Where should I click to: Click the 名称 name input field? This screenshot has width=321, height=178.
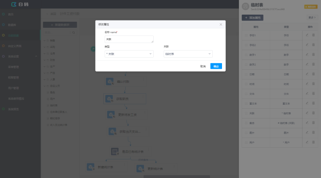coord(129,39)
